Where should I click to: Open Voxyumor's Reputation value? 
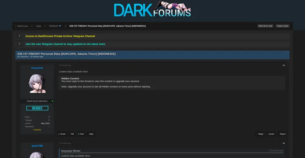[49, 127]
